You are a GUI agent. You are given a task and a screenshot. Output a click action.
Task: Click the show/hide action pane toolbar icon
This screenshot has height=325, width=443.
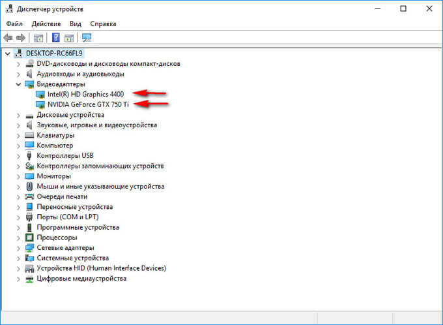[69, 38]
